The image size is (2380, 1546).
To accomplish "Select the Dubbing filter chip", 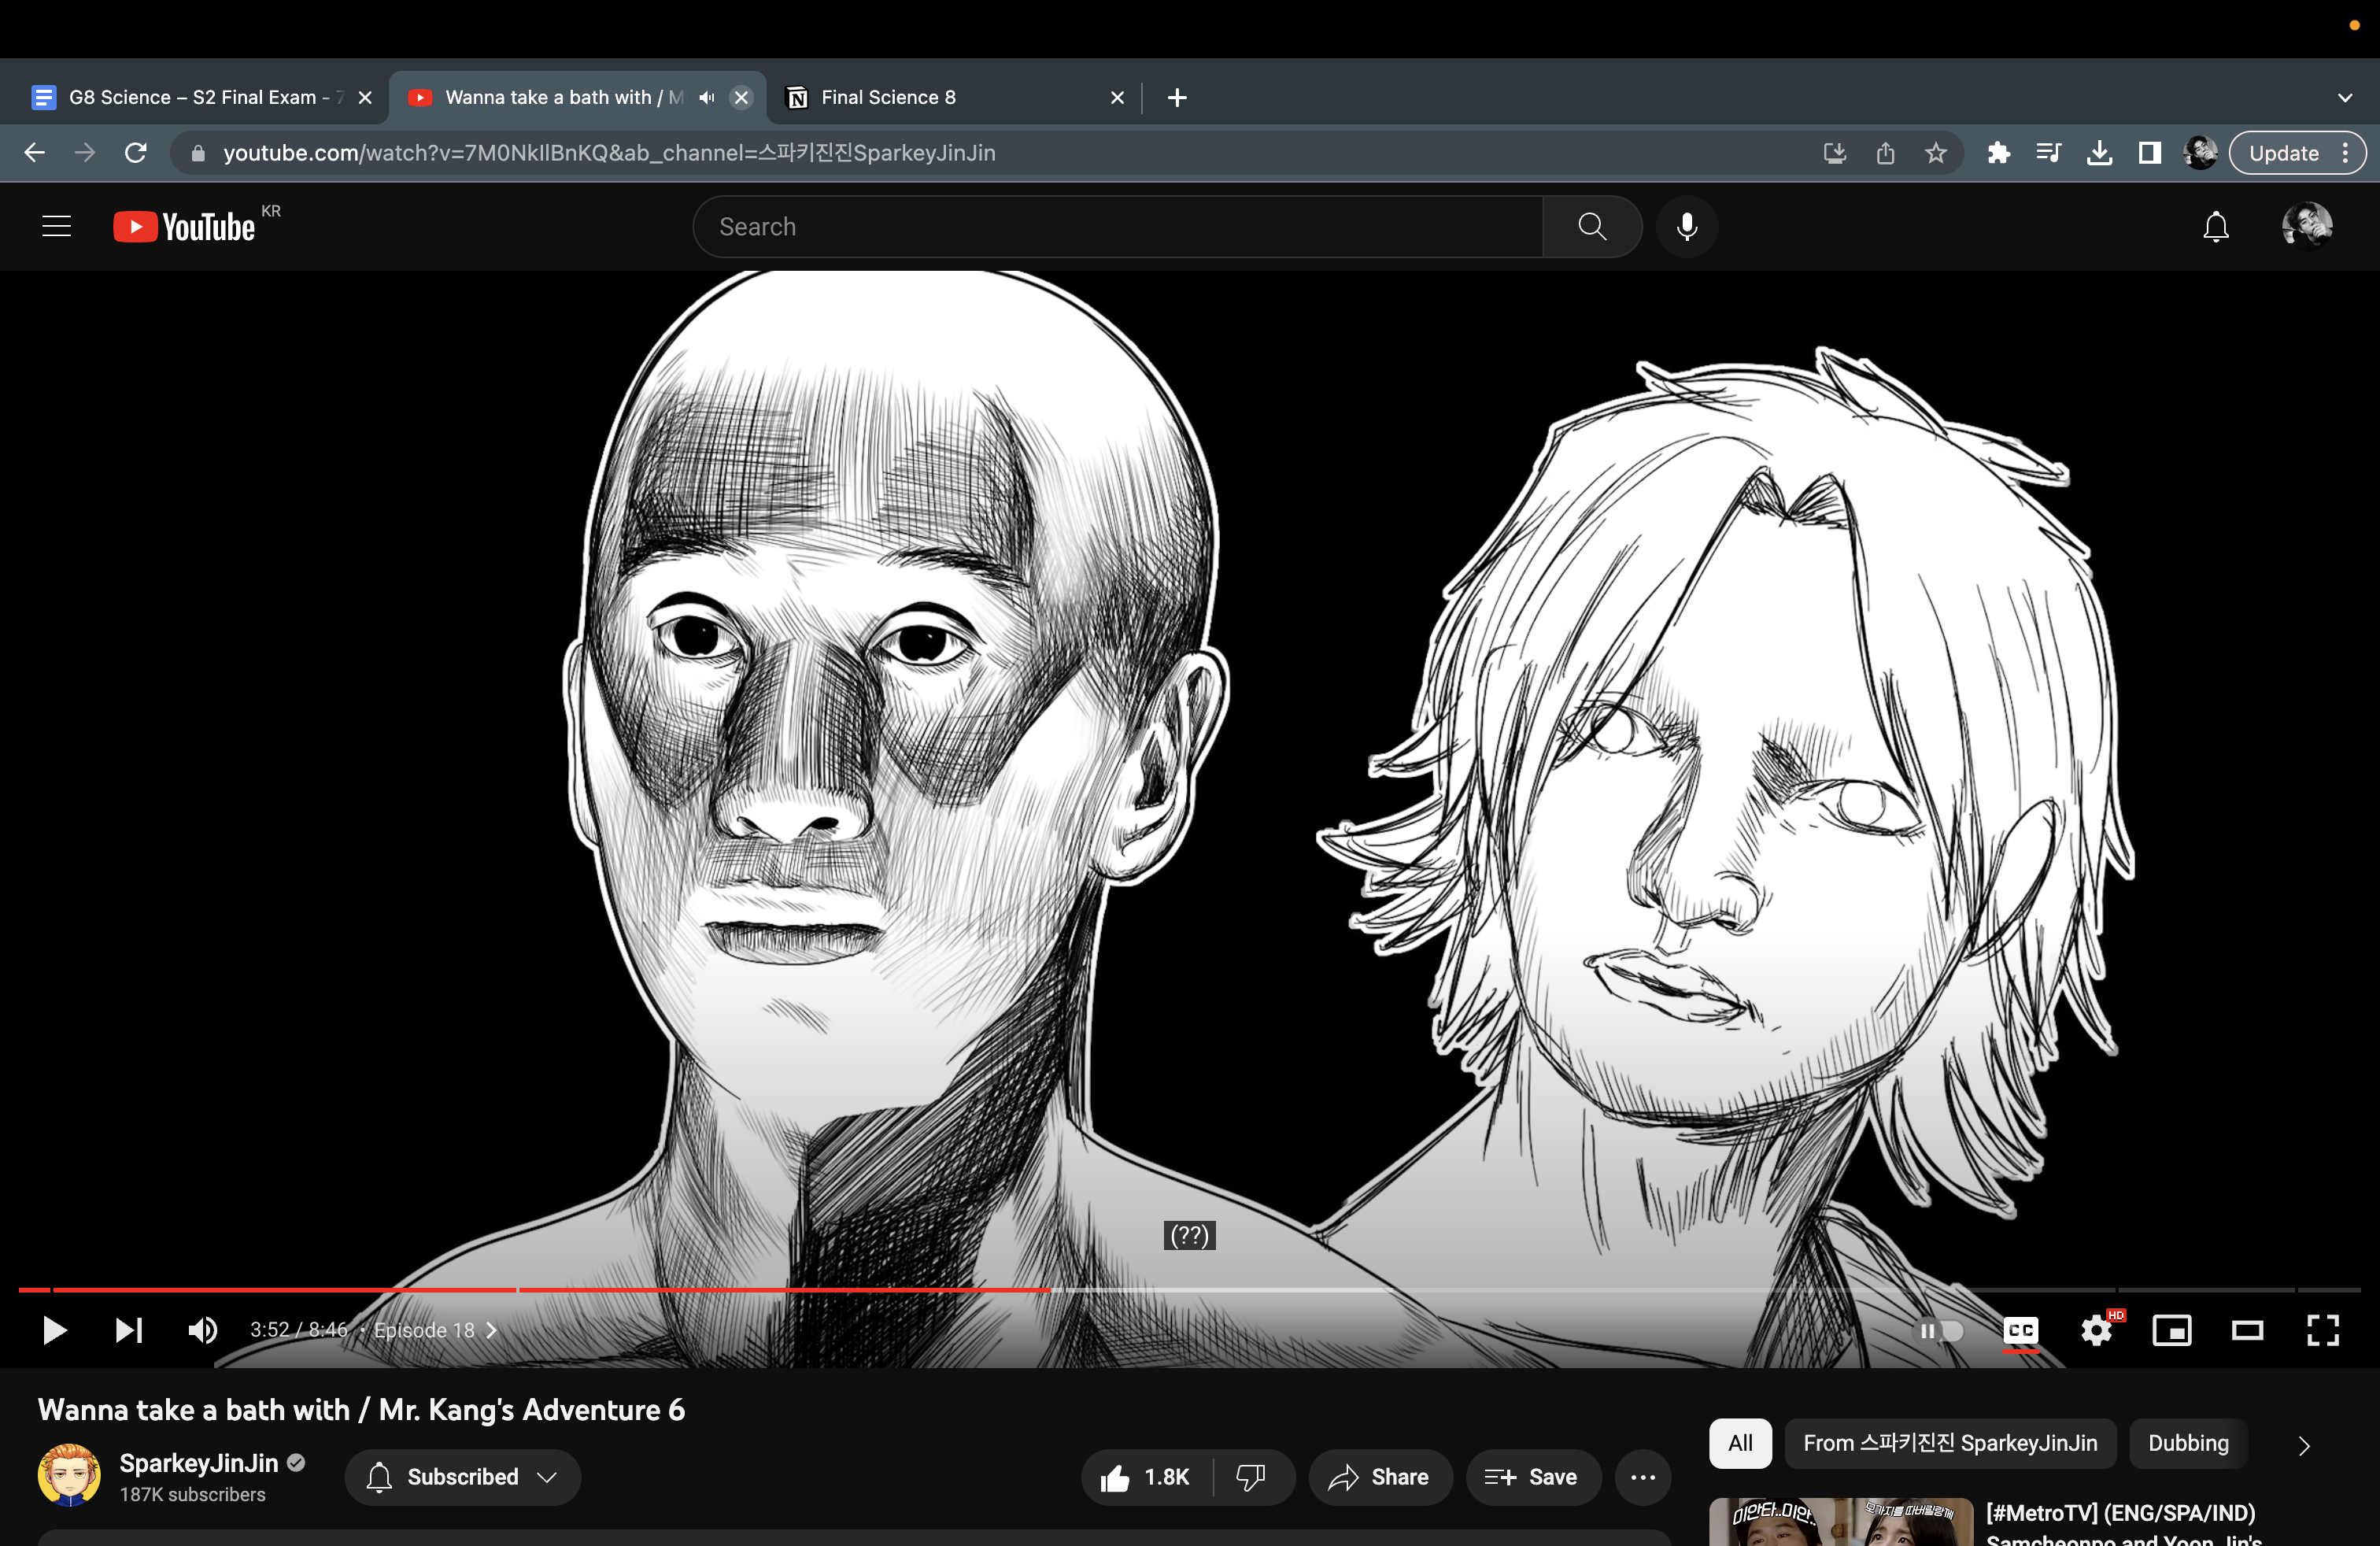I will 2187,1443.
